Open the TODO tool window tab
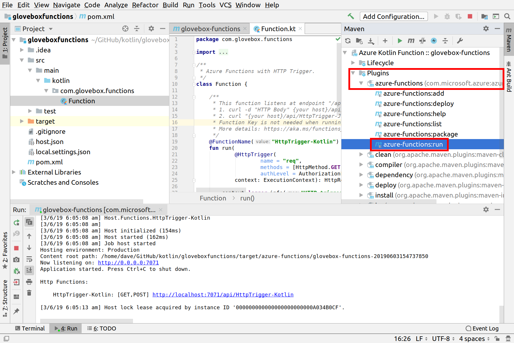Viewport: 514px width, 343px height. pyautogui.click(x=102, y=328)
